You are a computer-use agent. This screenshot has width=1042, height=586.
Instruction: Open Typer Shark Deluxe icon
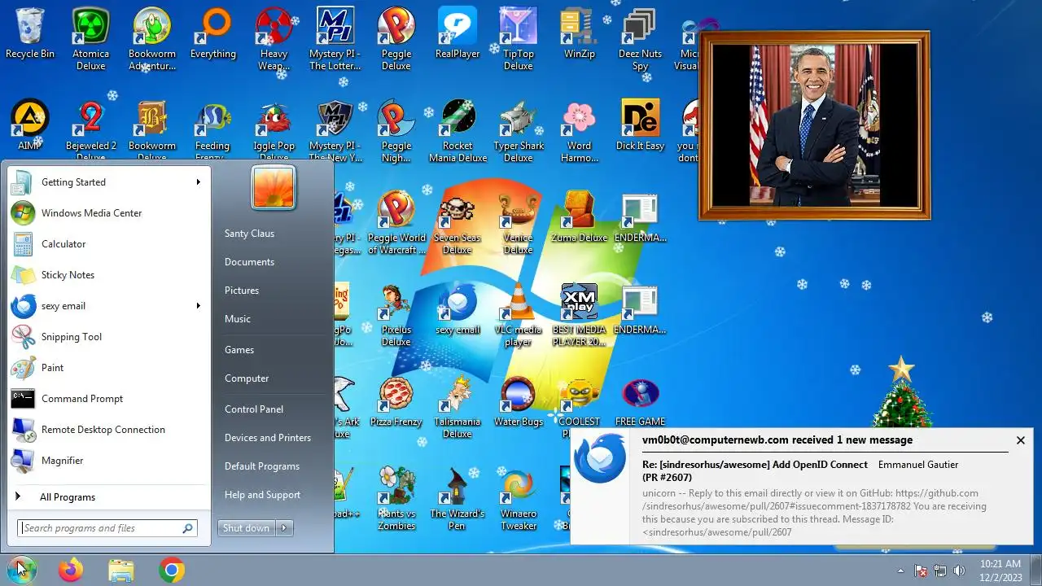click(519, 130)
